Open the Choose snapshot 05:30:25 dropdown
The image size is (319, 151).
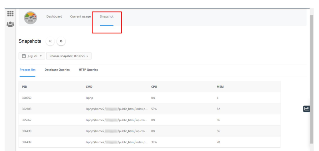tap(69, 56)
